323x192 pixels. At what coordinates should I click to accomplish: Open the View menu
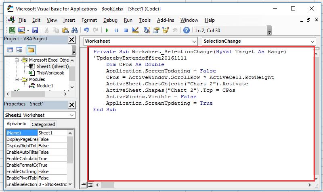[52, 20]
